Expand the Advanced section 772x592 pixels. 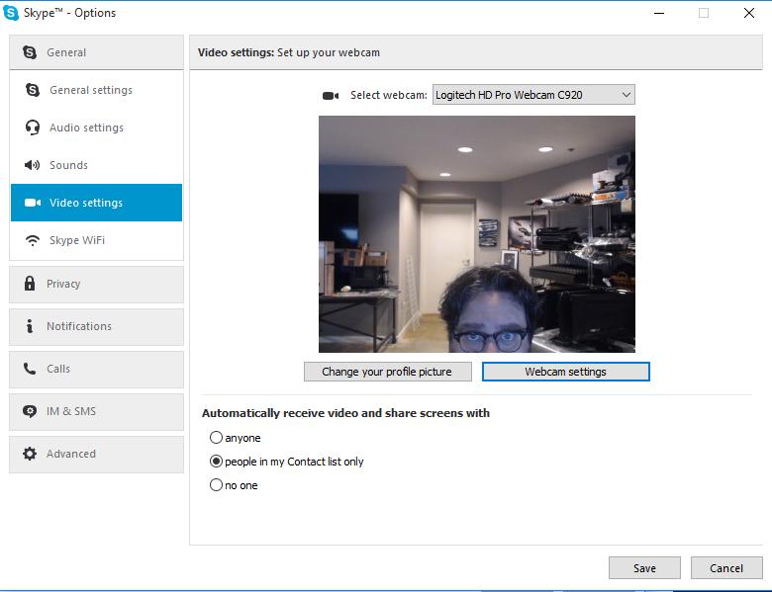[97, 454]
